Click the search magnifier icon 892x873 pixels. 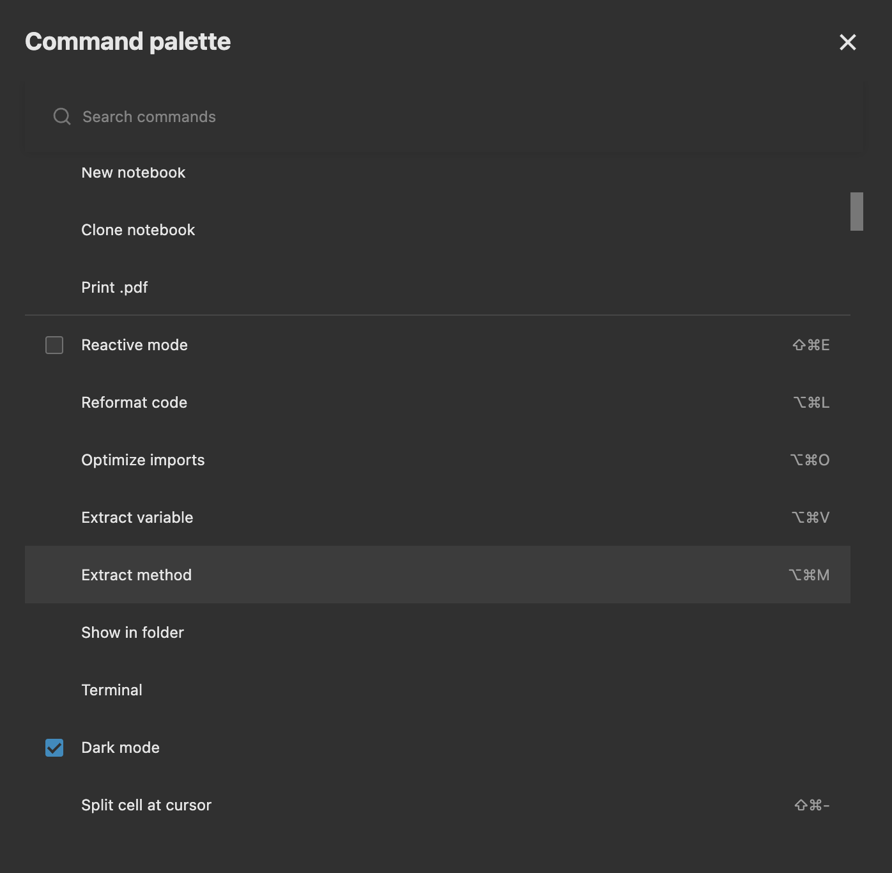61,116
